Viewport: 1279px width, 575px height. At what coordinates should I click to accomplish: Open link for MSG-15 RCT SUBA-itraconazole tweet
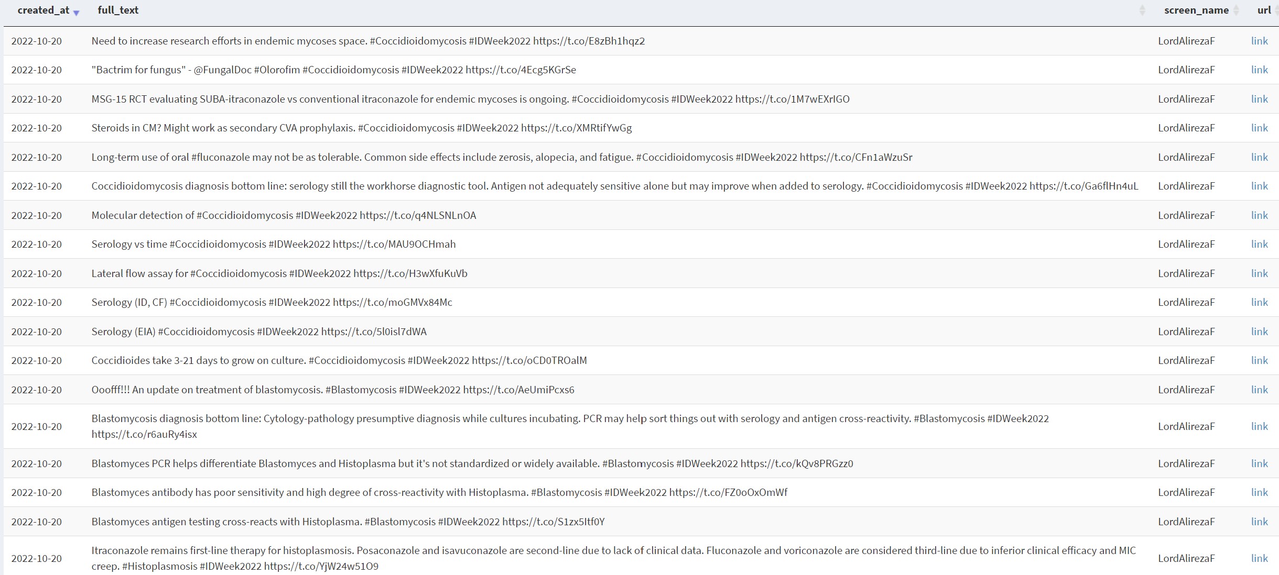coord(1259,99)
